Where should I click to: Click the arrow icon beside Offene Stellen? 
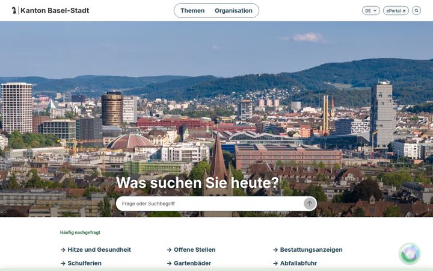click(169, 250)
